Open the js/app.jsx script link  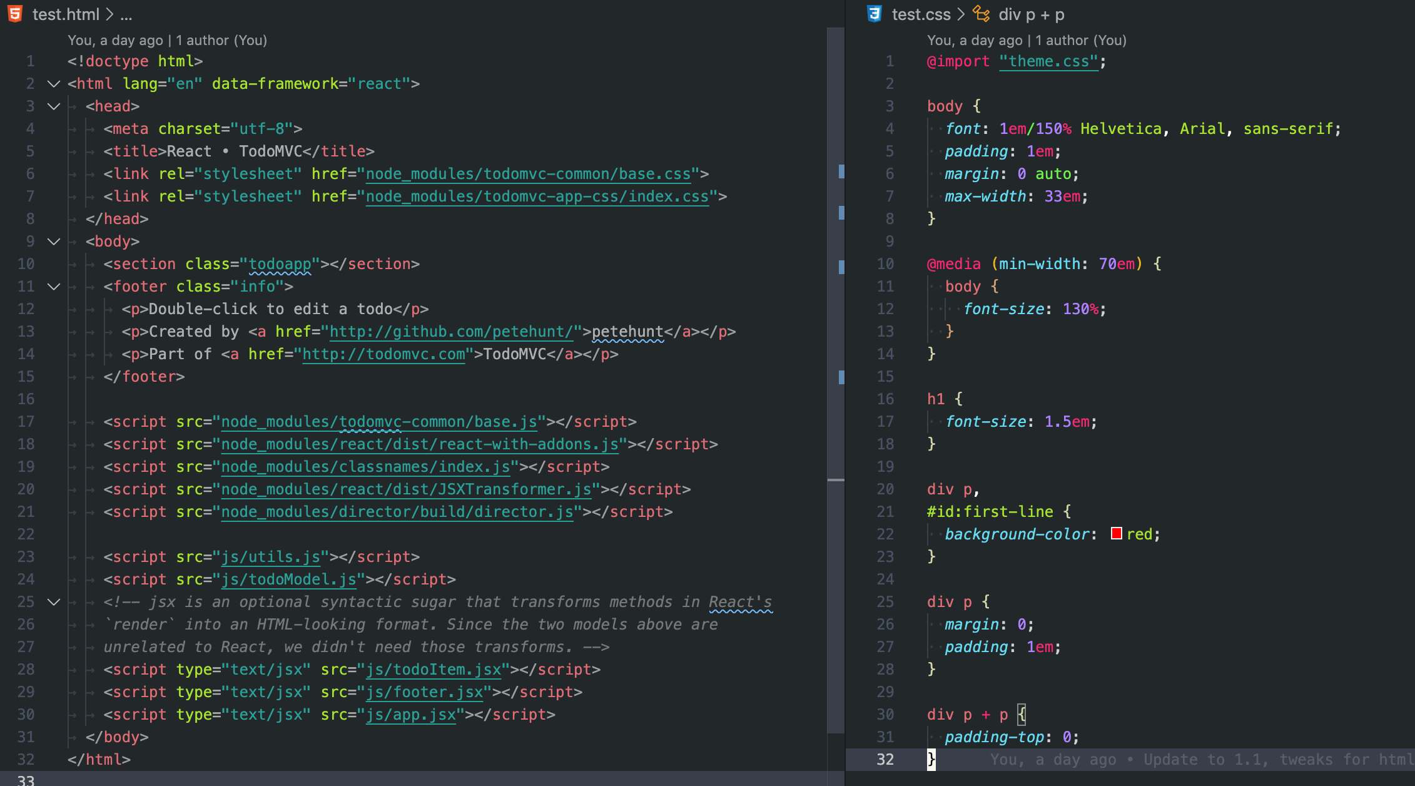click(410, 714)
